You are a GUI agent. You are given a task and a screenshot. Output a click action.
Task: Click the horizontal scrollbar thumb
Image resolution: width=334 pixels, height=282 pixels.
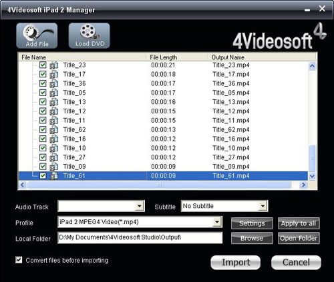tap(159, 185)
